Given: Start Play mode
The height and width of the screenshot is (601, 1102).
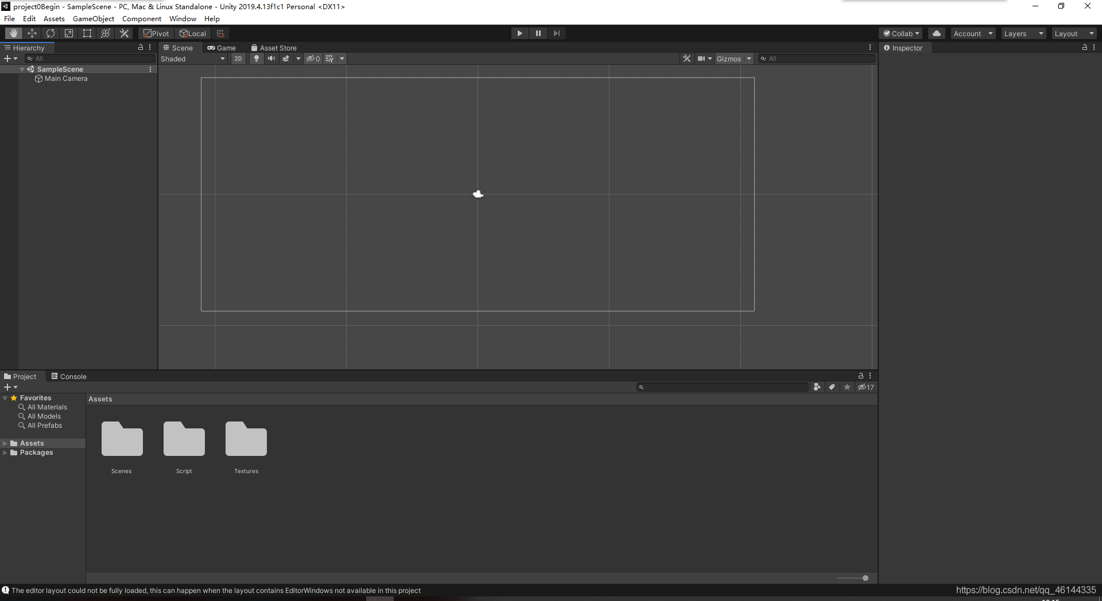Looking at the screenshot, I should (520, 33).
